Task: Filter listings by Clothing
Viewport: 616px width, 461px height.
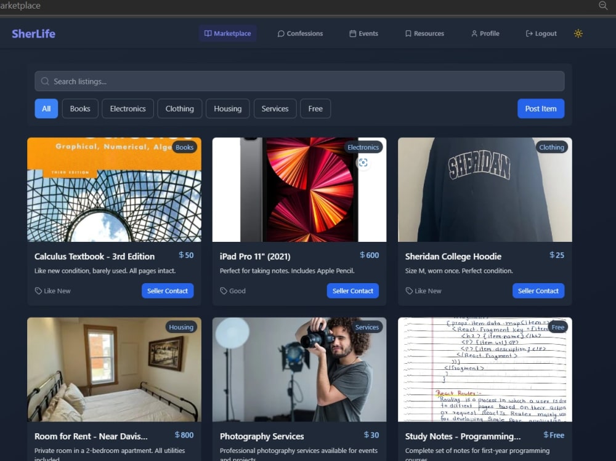Action: pos(179,109)
